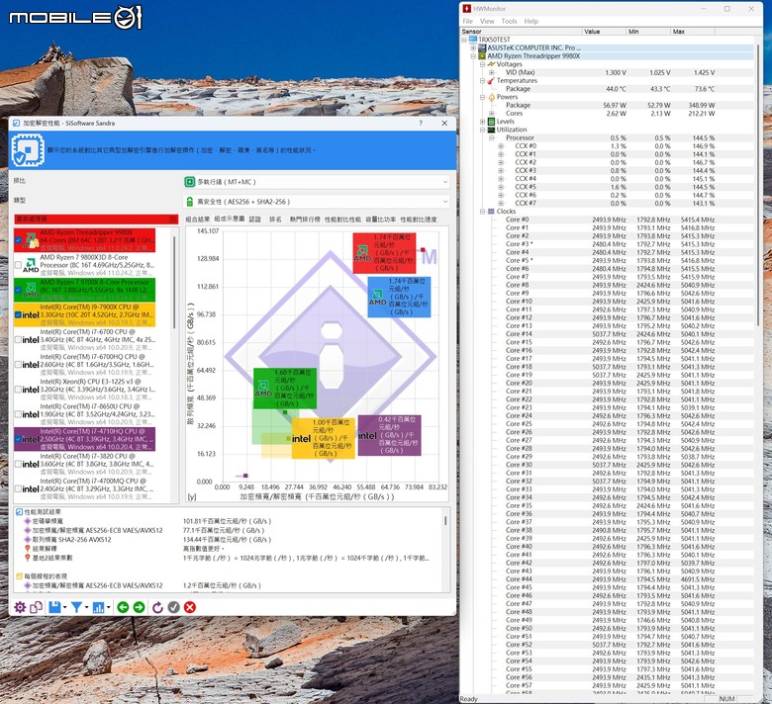This screenshot has height=704, width=772.
Task: Click the TRX50TEST computer icon
Action: click(473, 40)
